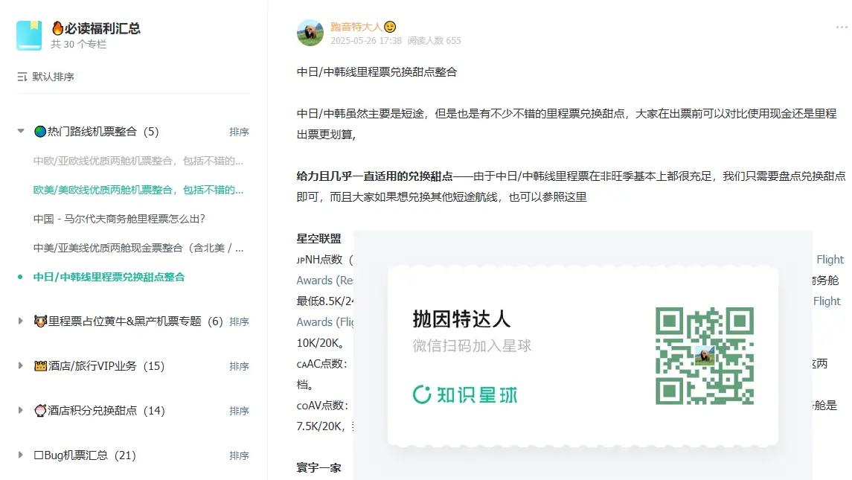Image resolution: width=852 pixels, height=480 pixels.
Task: Click 排序 next to 热门路线机票整合
Action: click(239, 132)
